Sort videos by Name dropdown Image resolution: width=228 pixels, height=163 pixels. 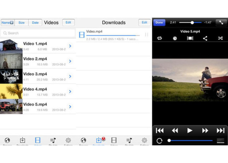coord(8,23)
